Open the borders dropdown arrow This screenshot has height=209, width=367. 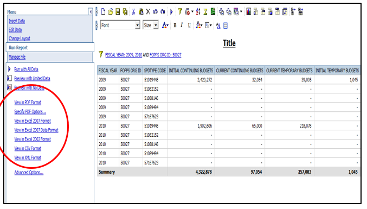[x=211, y=26]
